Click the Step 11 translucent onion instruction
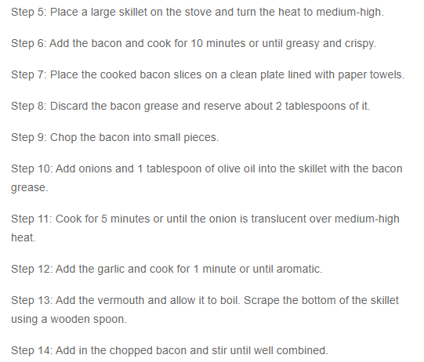Viewport: 424px width, 362px height. click(205, 219)
